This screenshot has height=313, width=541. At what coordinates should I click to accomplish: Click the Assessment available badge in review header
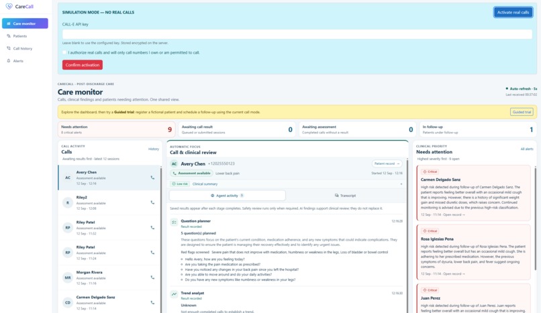tap(191, 173)
